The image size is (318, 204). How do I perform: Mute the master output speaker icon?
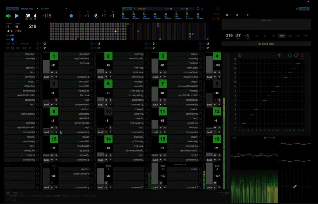(x=8, y=15)
